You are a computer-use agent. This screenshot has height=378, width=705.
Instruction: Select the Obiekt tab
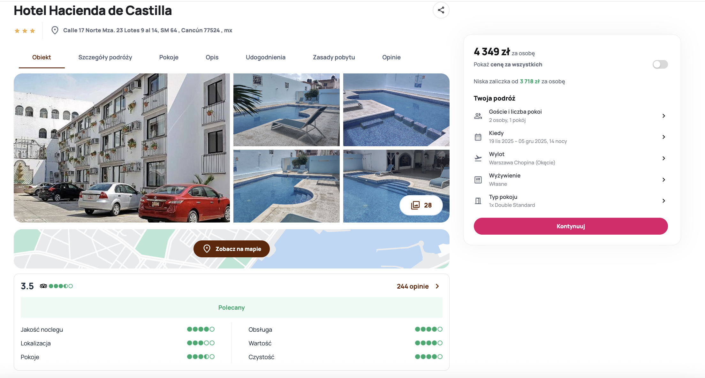[x=42, y=57]
